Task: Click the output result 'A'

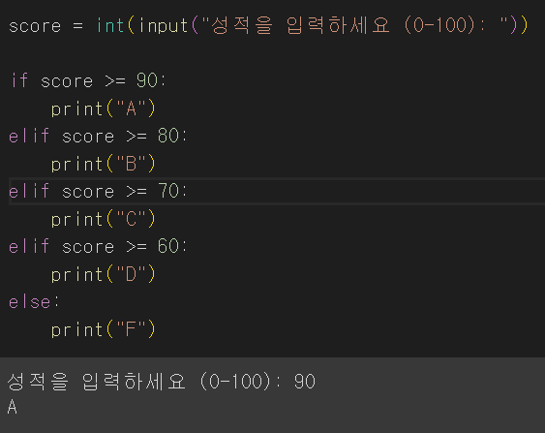Action: click(x=13, y=407)
